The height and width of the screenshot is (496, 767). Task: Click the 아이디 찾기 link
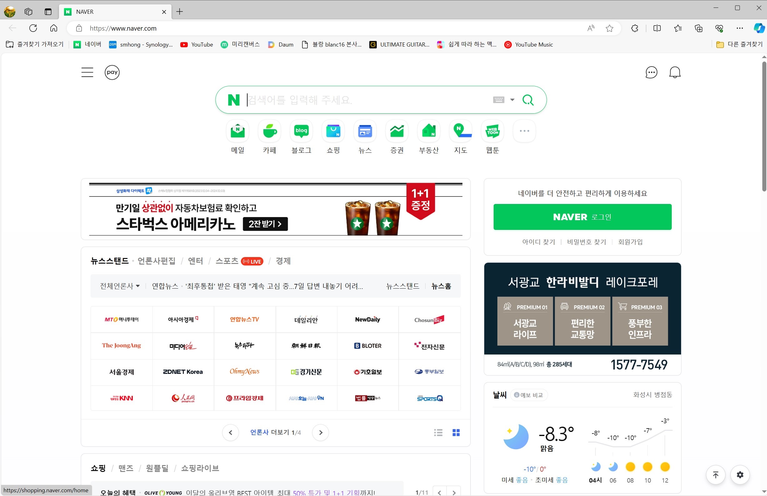click(539, 242)
